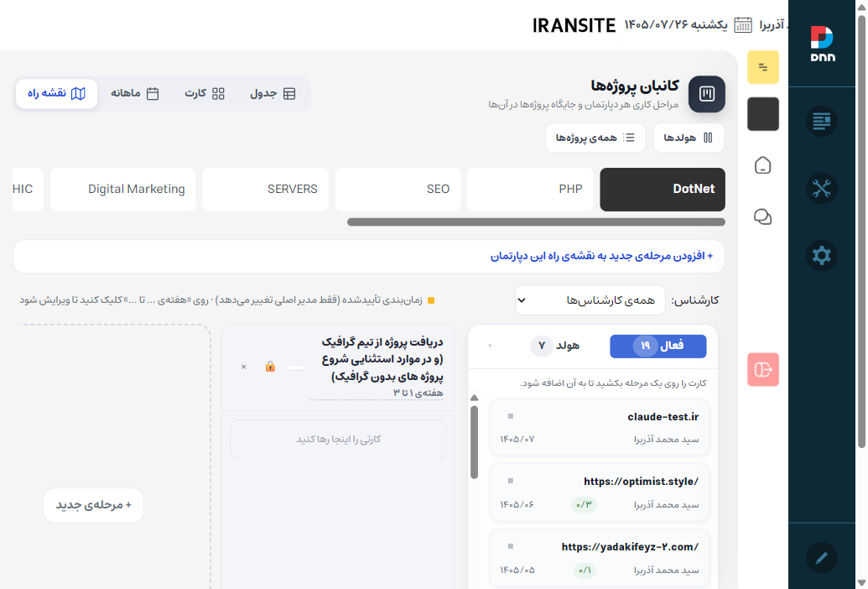The height and width of the screenshot is (589, 868).
Task: Click the white color bar on stage header
Action: 295,367
